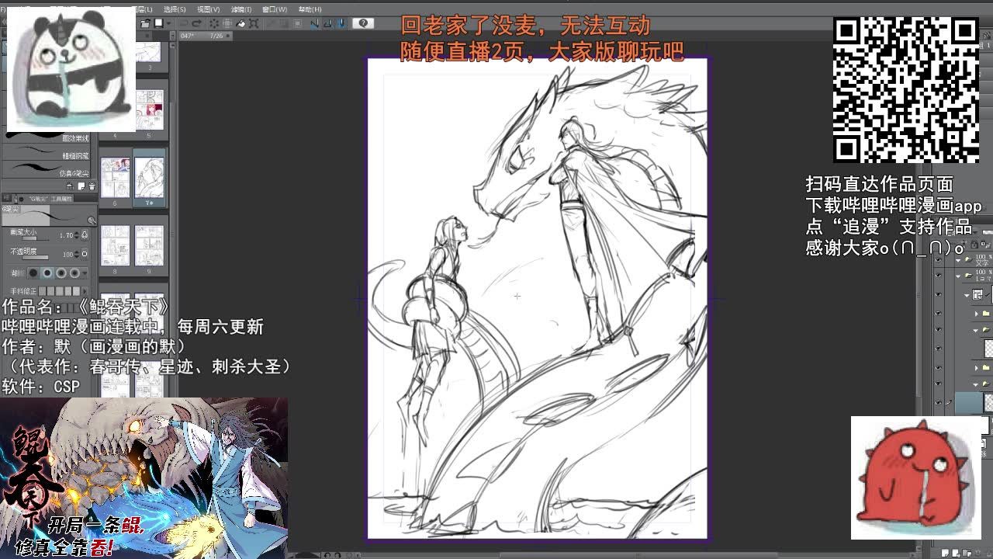Click the magnifier icon on brush stroke preview
Viewport: 993px width, 559px height.
point(92,220)
